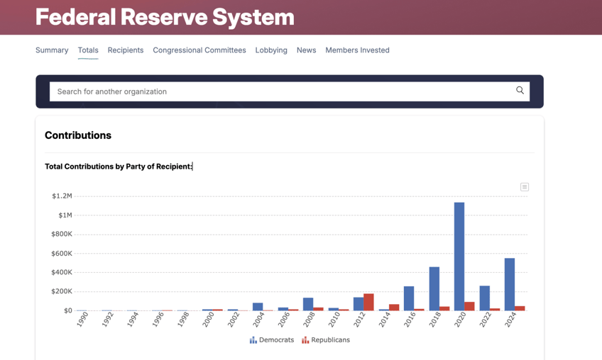Click the 2000 year label
The height and width of the screenshot is (360, 602).
pos(209,320)
